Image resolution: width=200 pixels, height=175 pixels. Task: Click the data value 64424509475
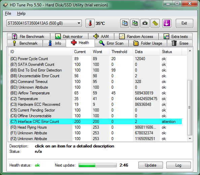click(x=146, y=99)
